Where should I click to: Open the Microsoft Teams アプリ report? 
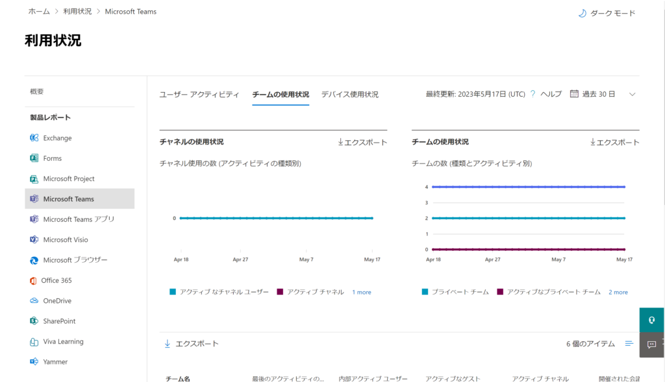[x=80, y=219]
